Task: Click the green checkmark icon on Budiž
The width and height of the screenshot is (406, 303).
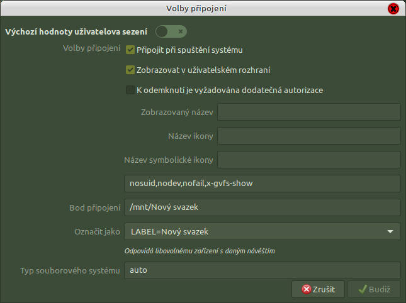Action: pyautogui.click(x=363, y=289)
